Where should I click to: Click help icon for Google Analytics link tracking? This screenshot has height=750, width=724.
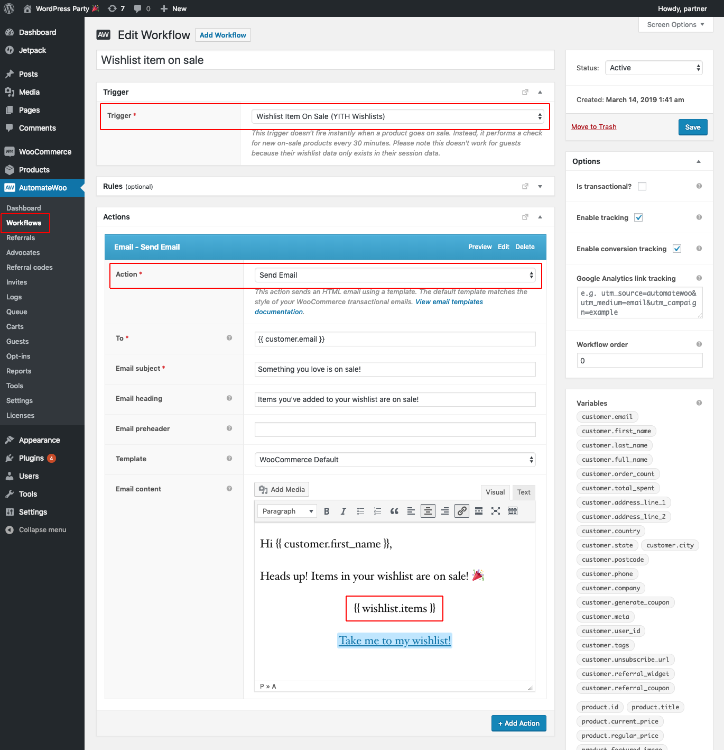(699, 278)
